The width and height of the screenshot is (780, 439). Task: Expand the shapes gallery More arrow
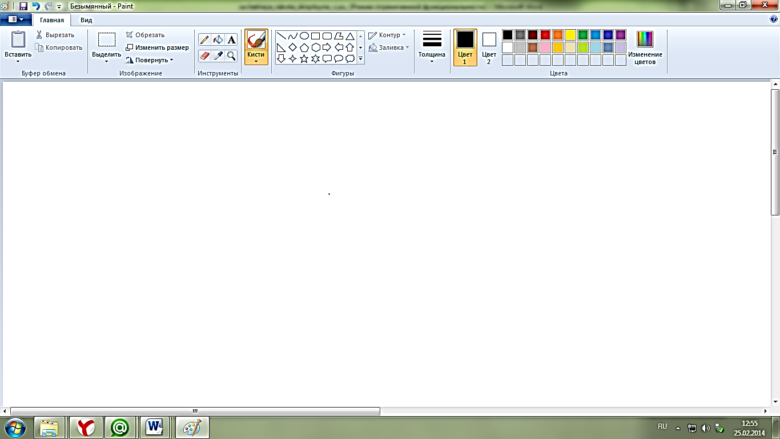361,59
